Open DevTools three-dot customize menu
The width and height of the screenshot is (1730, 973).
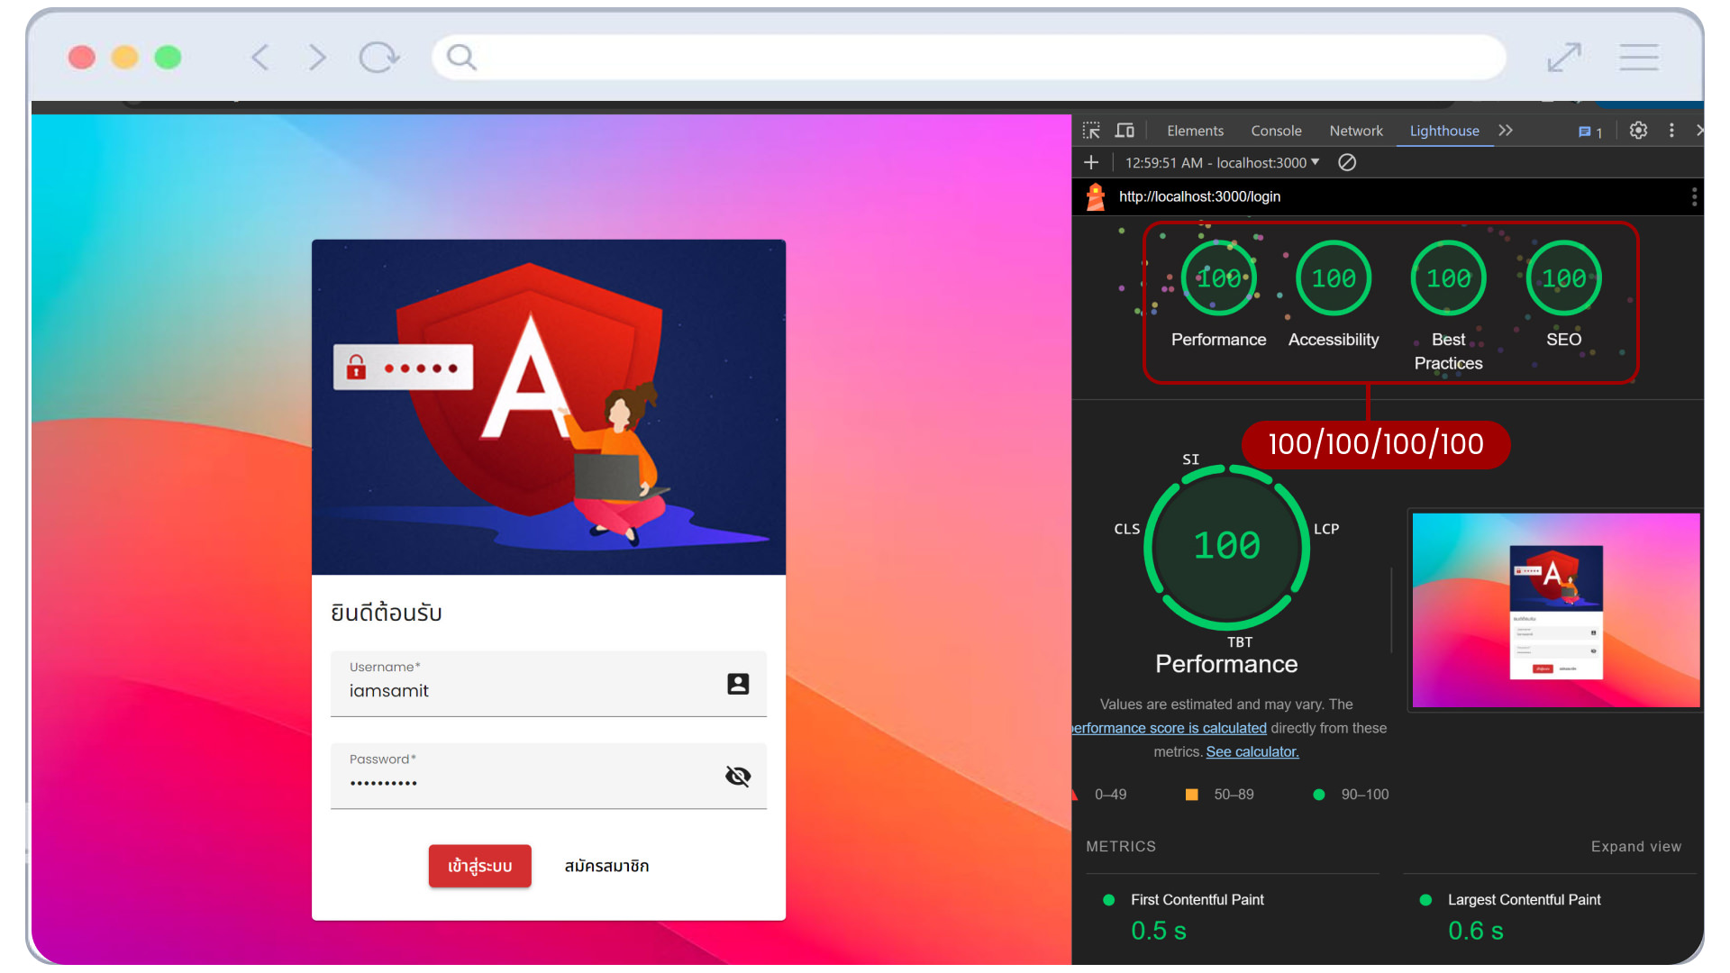(x=1671, y=131)
